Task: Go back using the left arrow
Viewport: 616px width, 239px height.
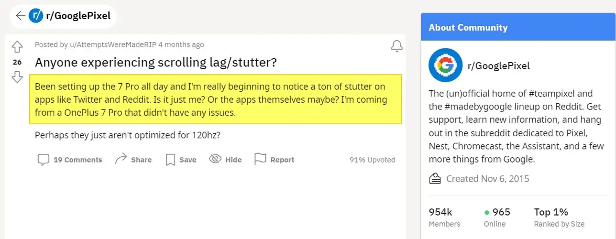Action: (21, 16)
